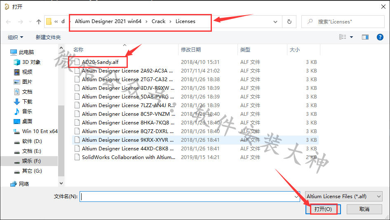Click the 打开(O) button
The height and width of the screenshot is (220, 390).
click(323, 209)
